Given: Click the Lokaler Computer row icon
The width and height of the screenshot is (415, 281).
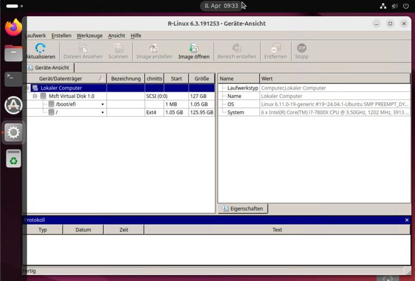Looking at the screenshot, I should [35, 88].
